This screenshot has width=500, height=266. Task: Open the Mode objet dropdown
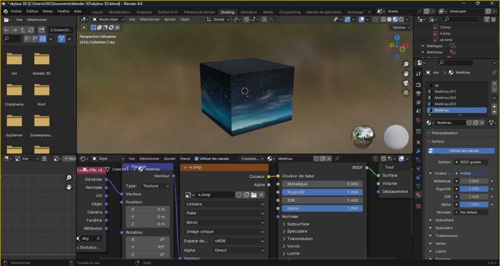click(108, 19)
